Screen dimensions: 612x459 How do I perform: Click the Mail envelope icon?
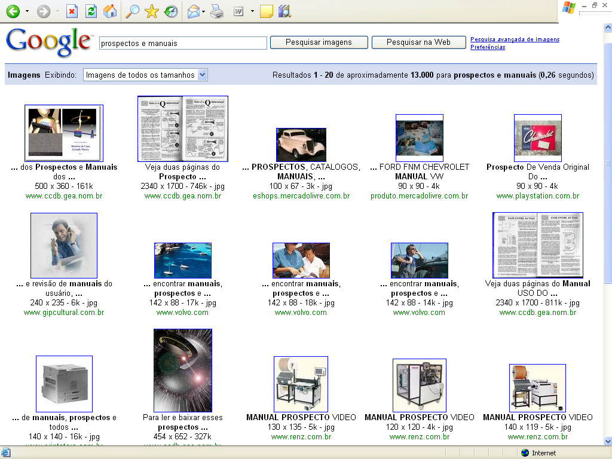point(193,11)
